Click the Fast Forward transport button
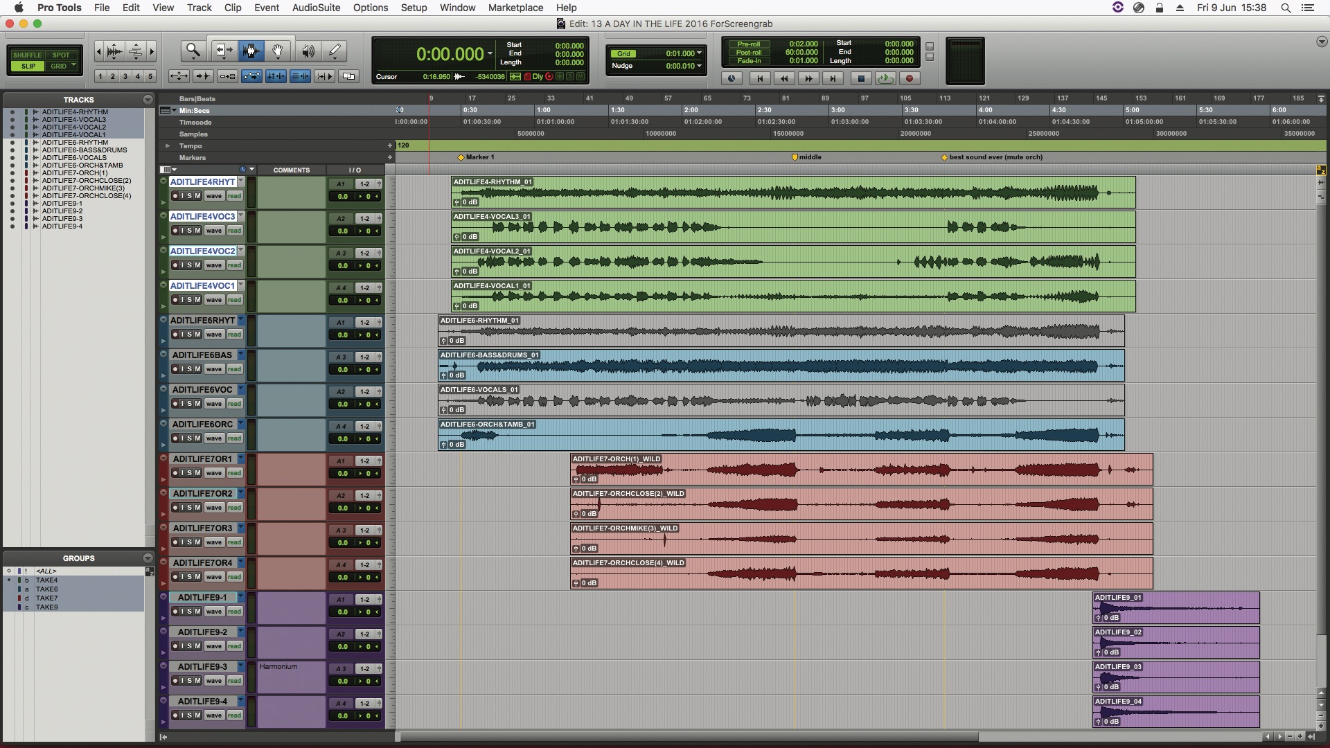Screen dimensions: 1330x748 pyautogui.click(x=808, y=78)
